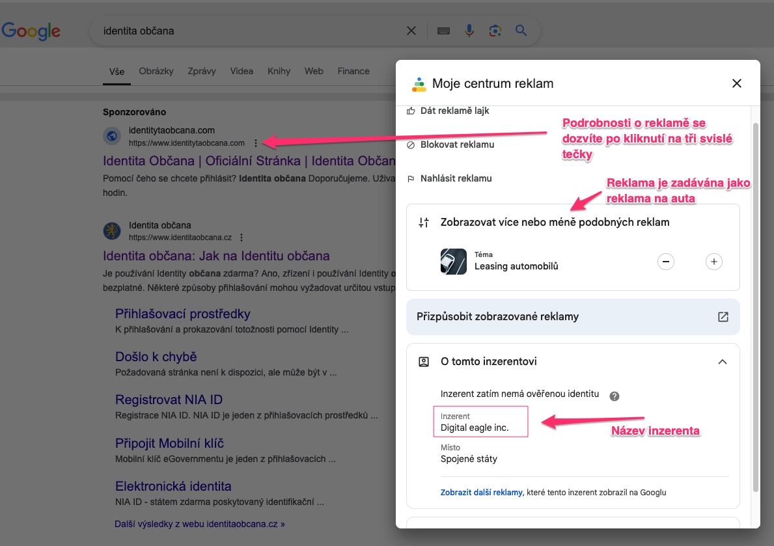
Task: Follow the Zobrazit další reklamy link
Action: tap(481, 493)
